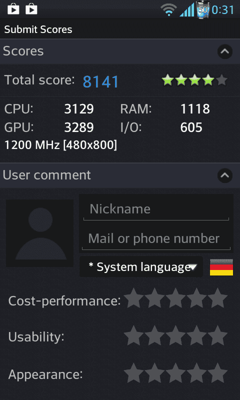240x400 pixels.
Task: Focus the Mail or phone number field
Action: pos(156,239)
